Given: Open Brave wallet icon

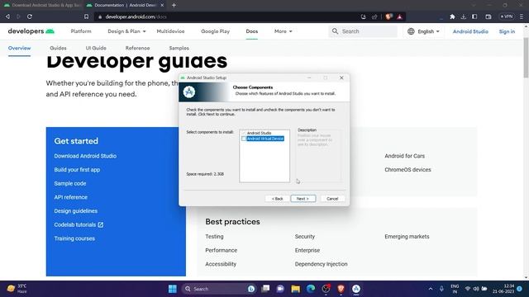Looking at the screenshot, I should point(488,16).
